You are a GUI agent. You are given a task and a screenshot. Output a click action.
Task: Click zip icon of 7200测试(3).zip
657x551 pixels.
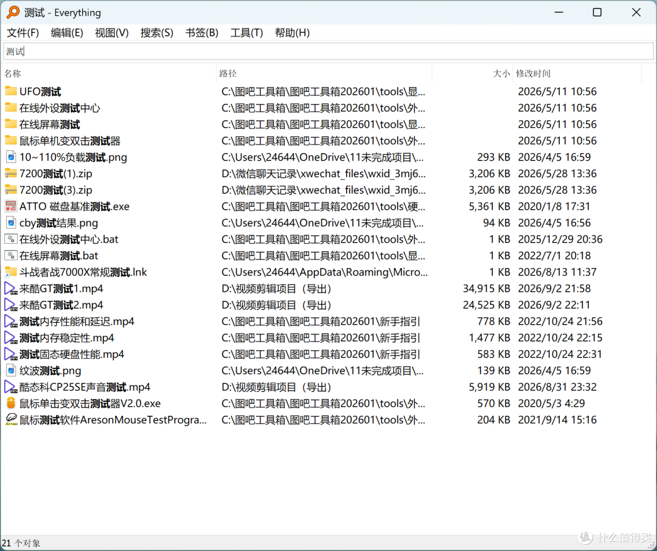coord(11,190)
